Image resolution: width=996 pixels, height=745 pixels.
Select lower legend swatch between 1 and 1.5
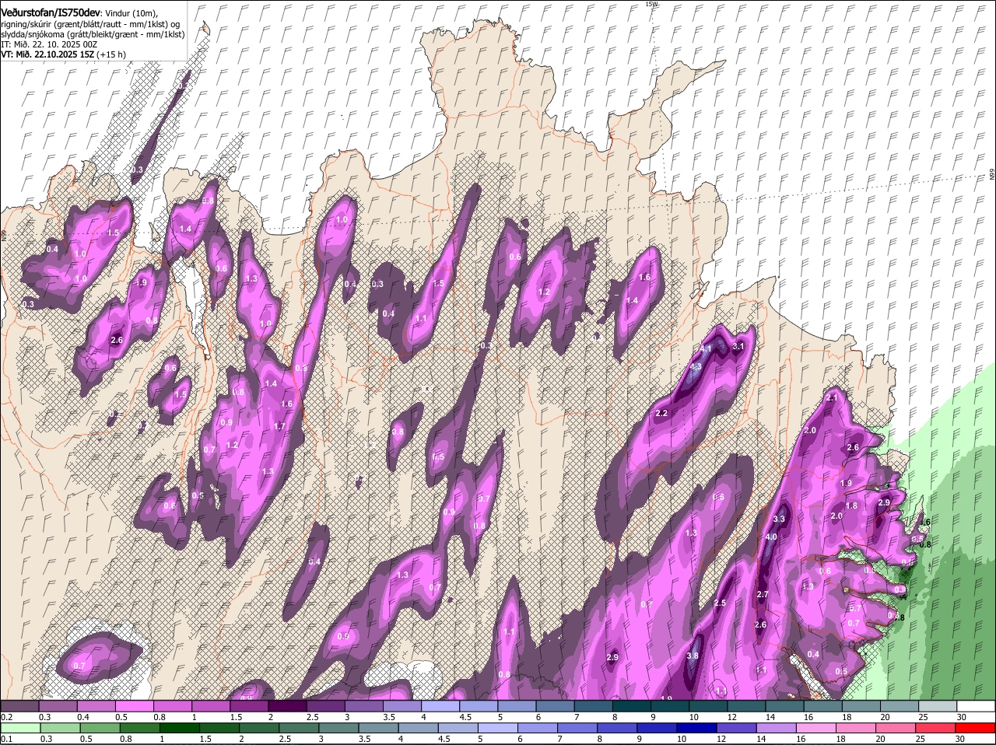(178, 728)
